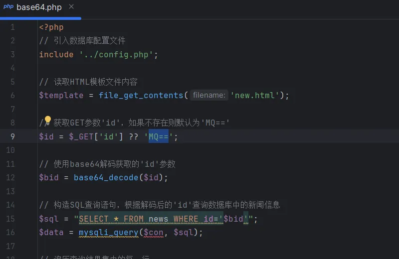Click the highlighted 'MQ==' string
The height and width of the screenshot is (259, 399).
point(159,136)
